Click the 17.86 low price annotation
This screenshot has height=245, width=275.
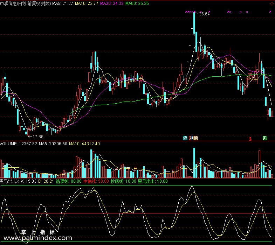(38, 137)
